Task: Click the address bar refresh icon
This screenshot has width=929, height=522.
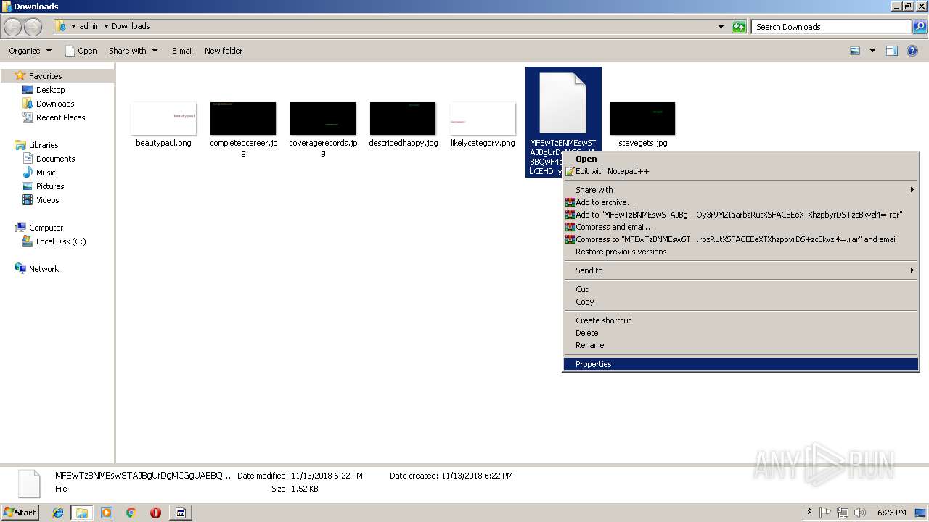Action: (x=739, y=27)
